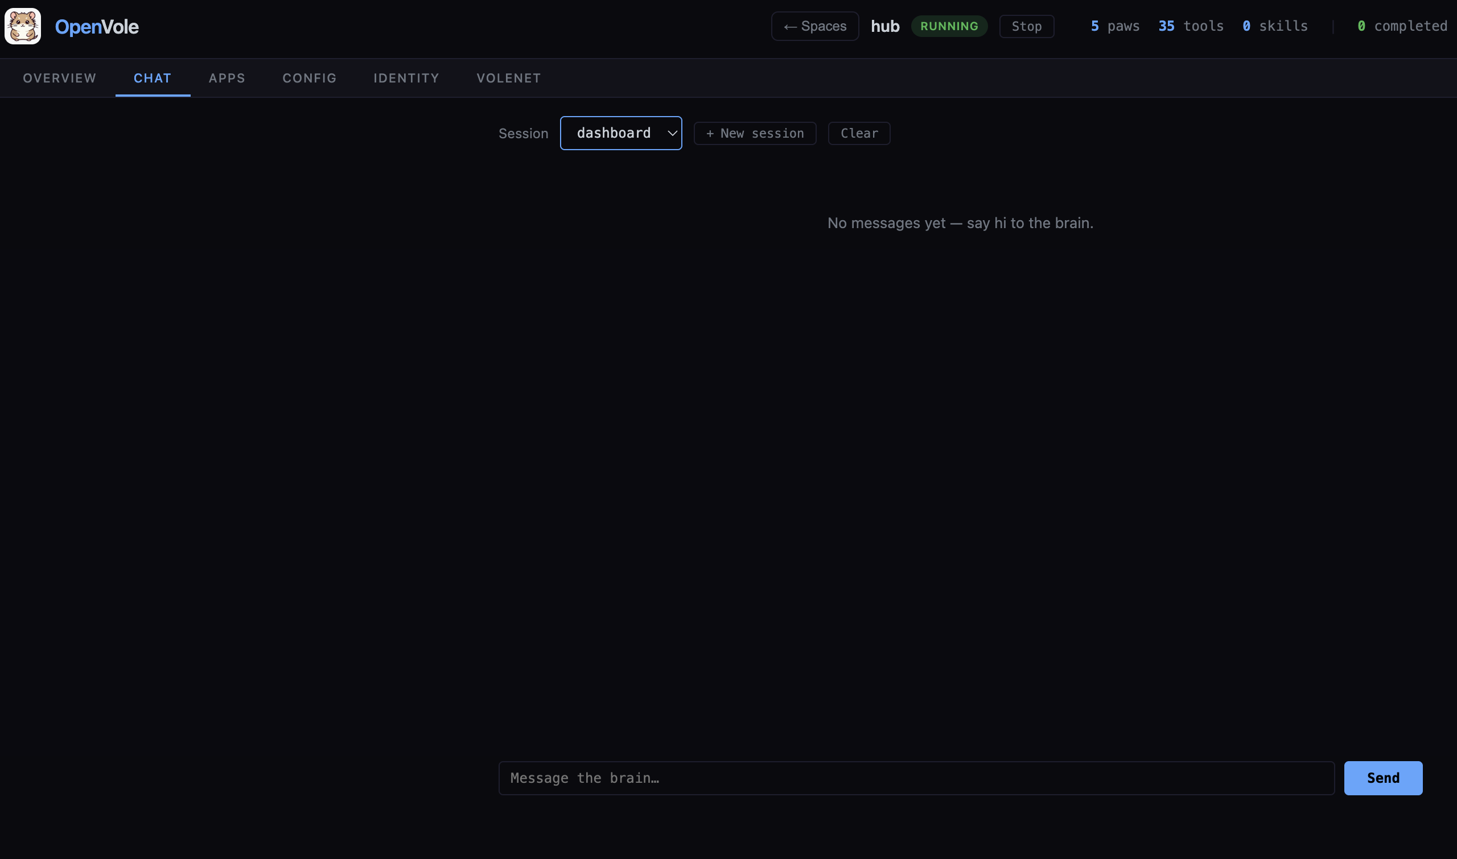Go back to Spaces

coord(815,26)
